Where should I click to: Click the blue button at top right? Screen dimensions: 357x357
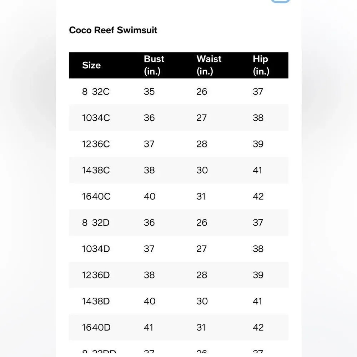[x=280, y=1]
